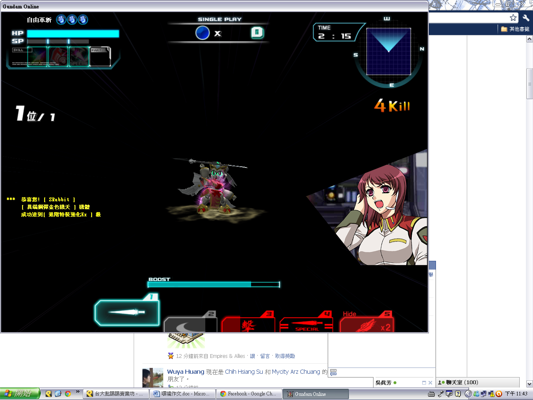Open Wuya Huang's profile link

[186, 372]
